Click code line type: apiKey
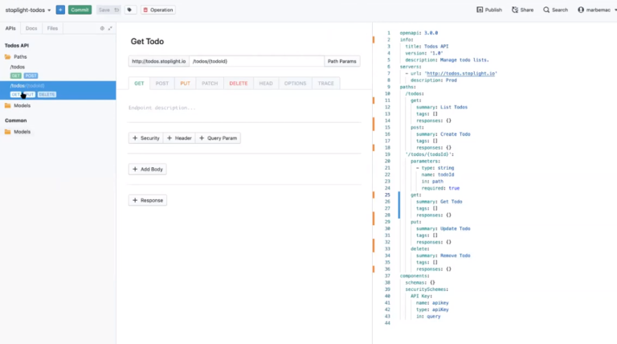The image size is (617, 344). pos(432,309)
